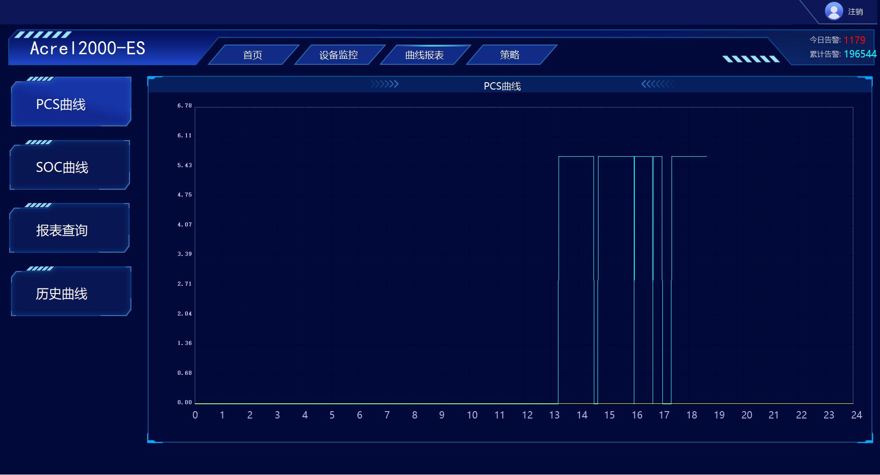Click the red alarm count 1179
Image resolution: width=880 pixels, height=475 pixels.
[x=853, y=40]
